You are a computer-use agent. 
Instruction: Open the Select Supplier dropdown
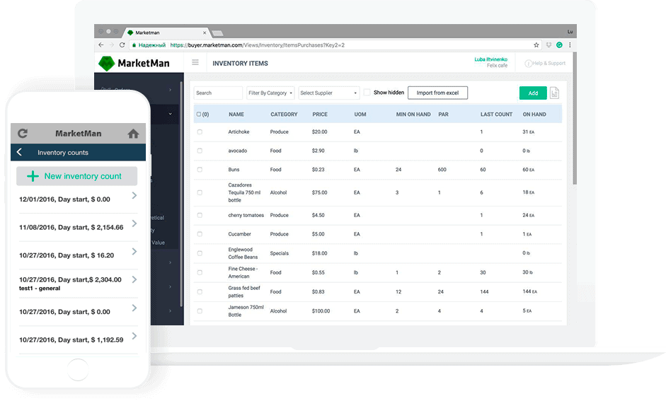tap(328, 93)
